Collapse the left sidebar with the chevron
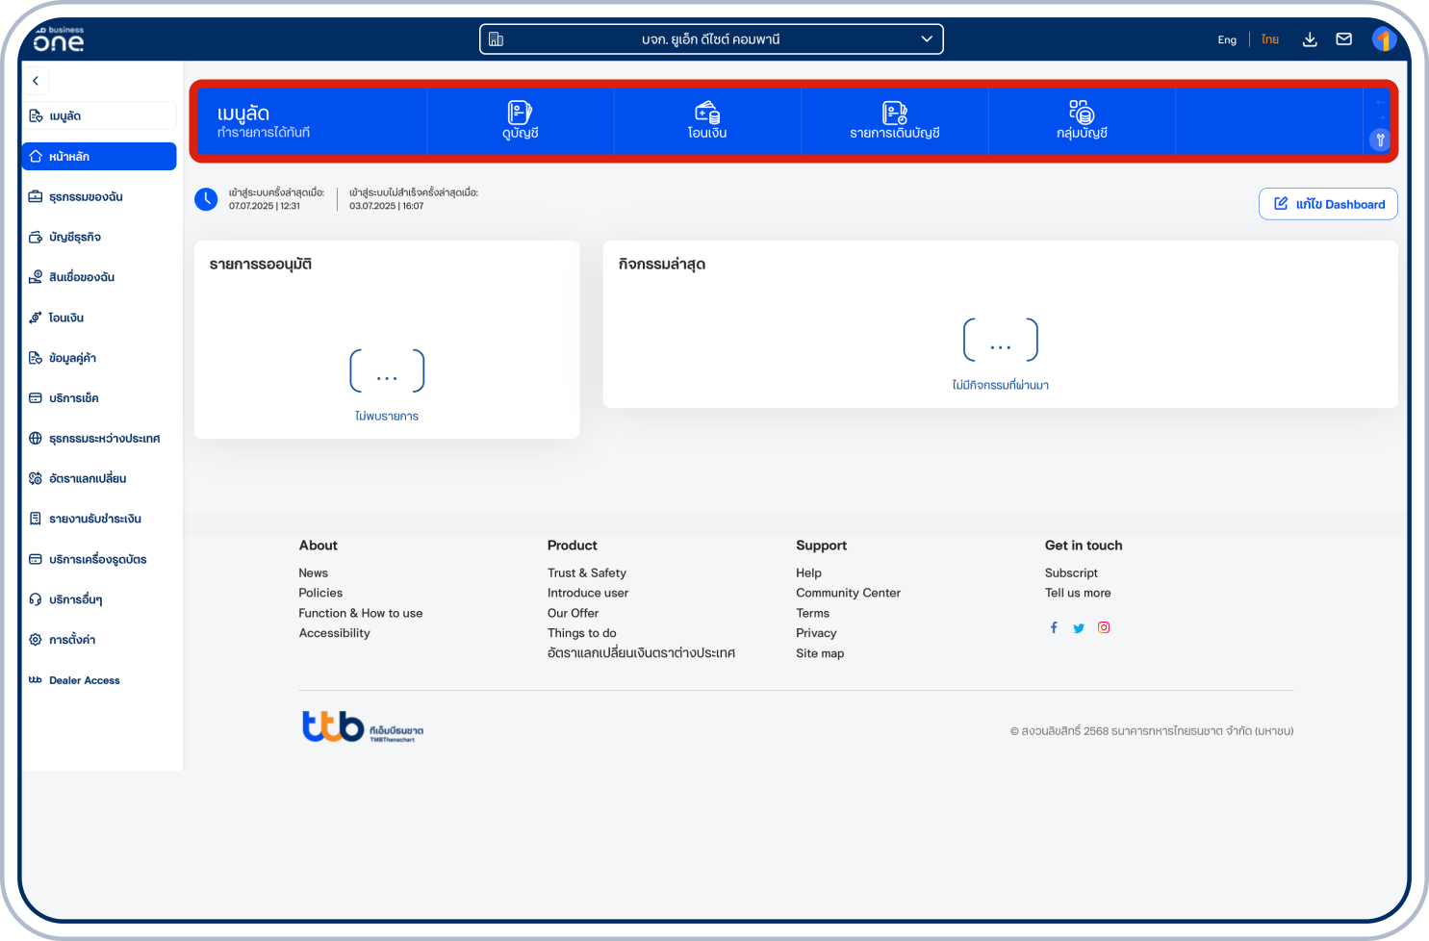The height and width of the screenshot is (941, 1429). (36, 81)
